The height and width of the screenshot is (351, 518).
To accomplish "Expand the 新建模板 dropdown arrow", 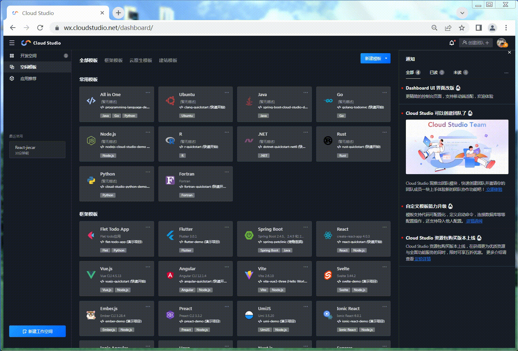I will 386,58.
